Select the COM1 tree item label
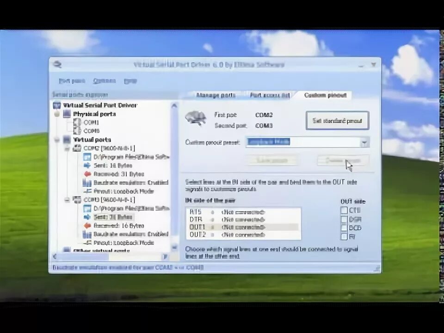This screenshot has width=444, height=333. (x=91, y=123)
